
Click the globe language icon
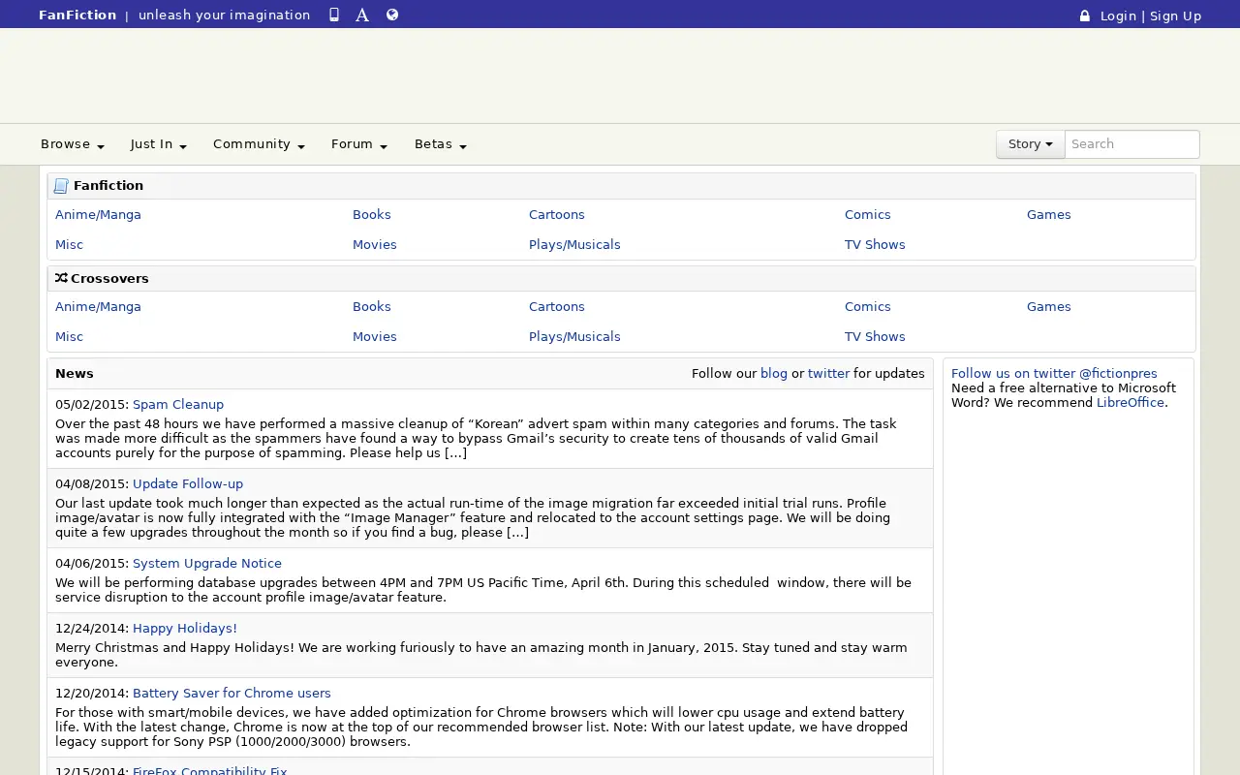(392, 15)
